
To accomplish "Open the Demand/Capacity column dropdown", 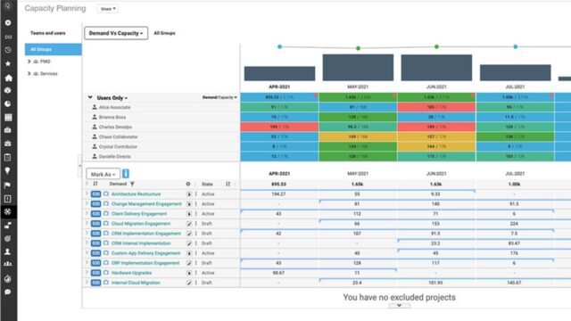I will click(219, 97).
